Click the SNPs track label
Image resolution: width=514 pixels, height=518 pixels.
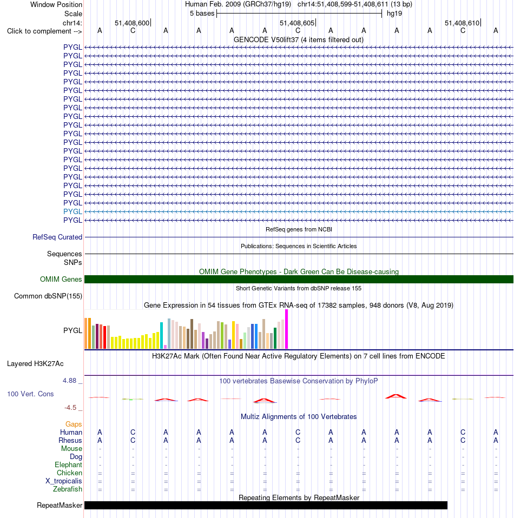73,262
